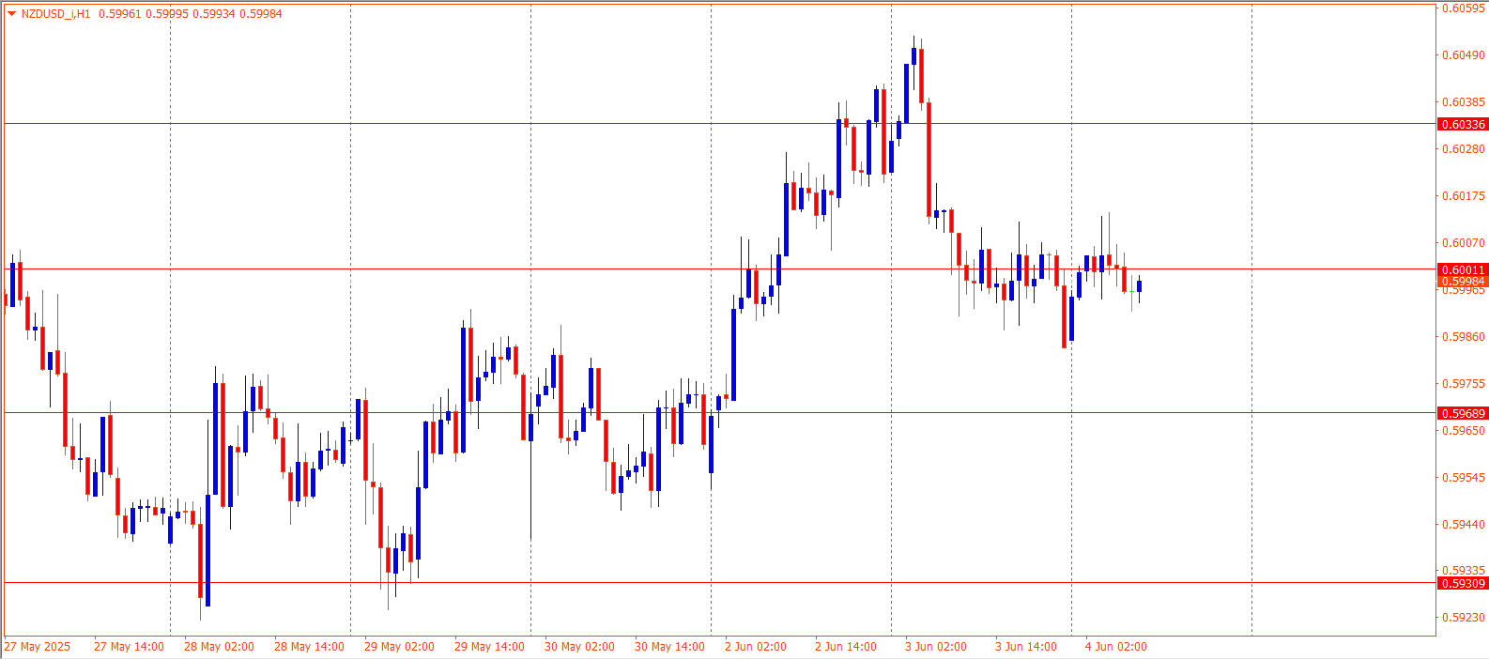Click the 0.59984 current price label

click(x=1463, y=282)
